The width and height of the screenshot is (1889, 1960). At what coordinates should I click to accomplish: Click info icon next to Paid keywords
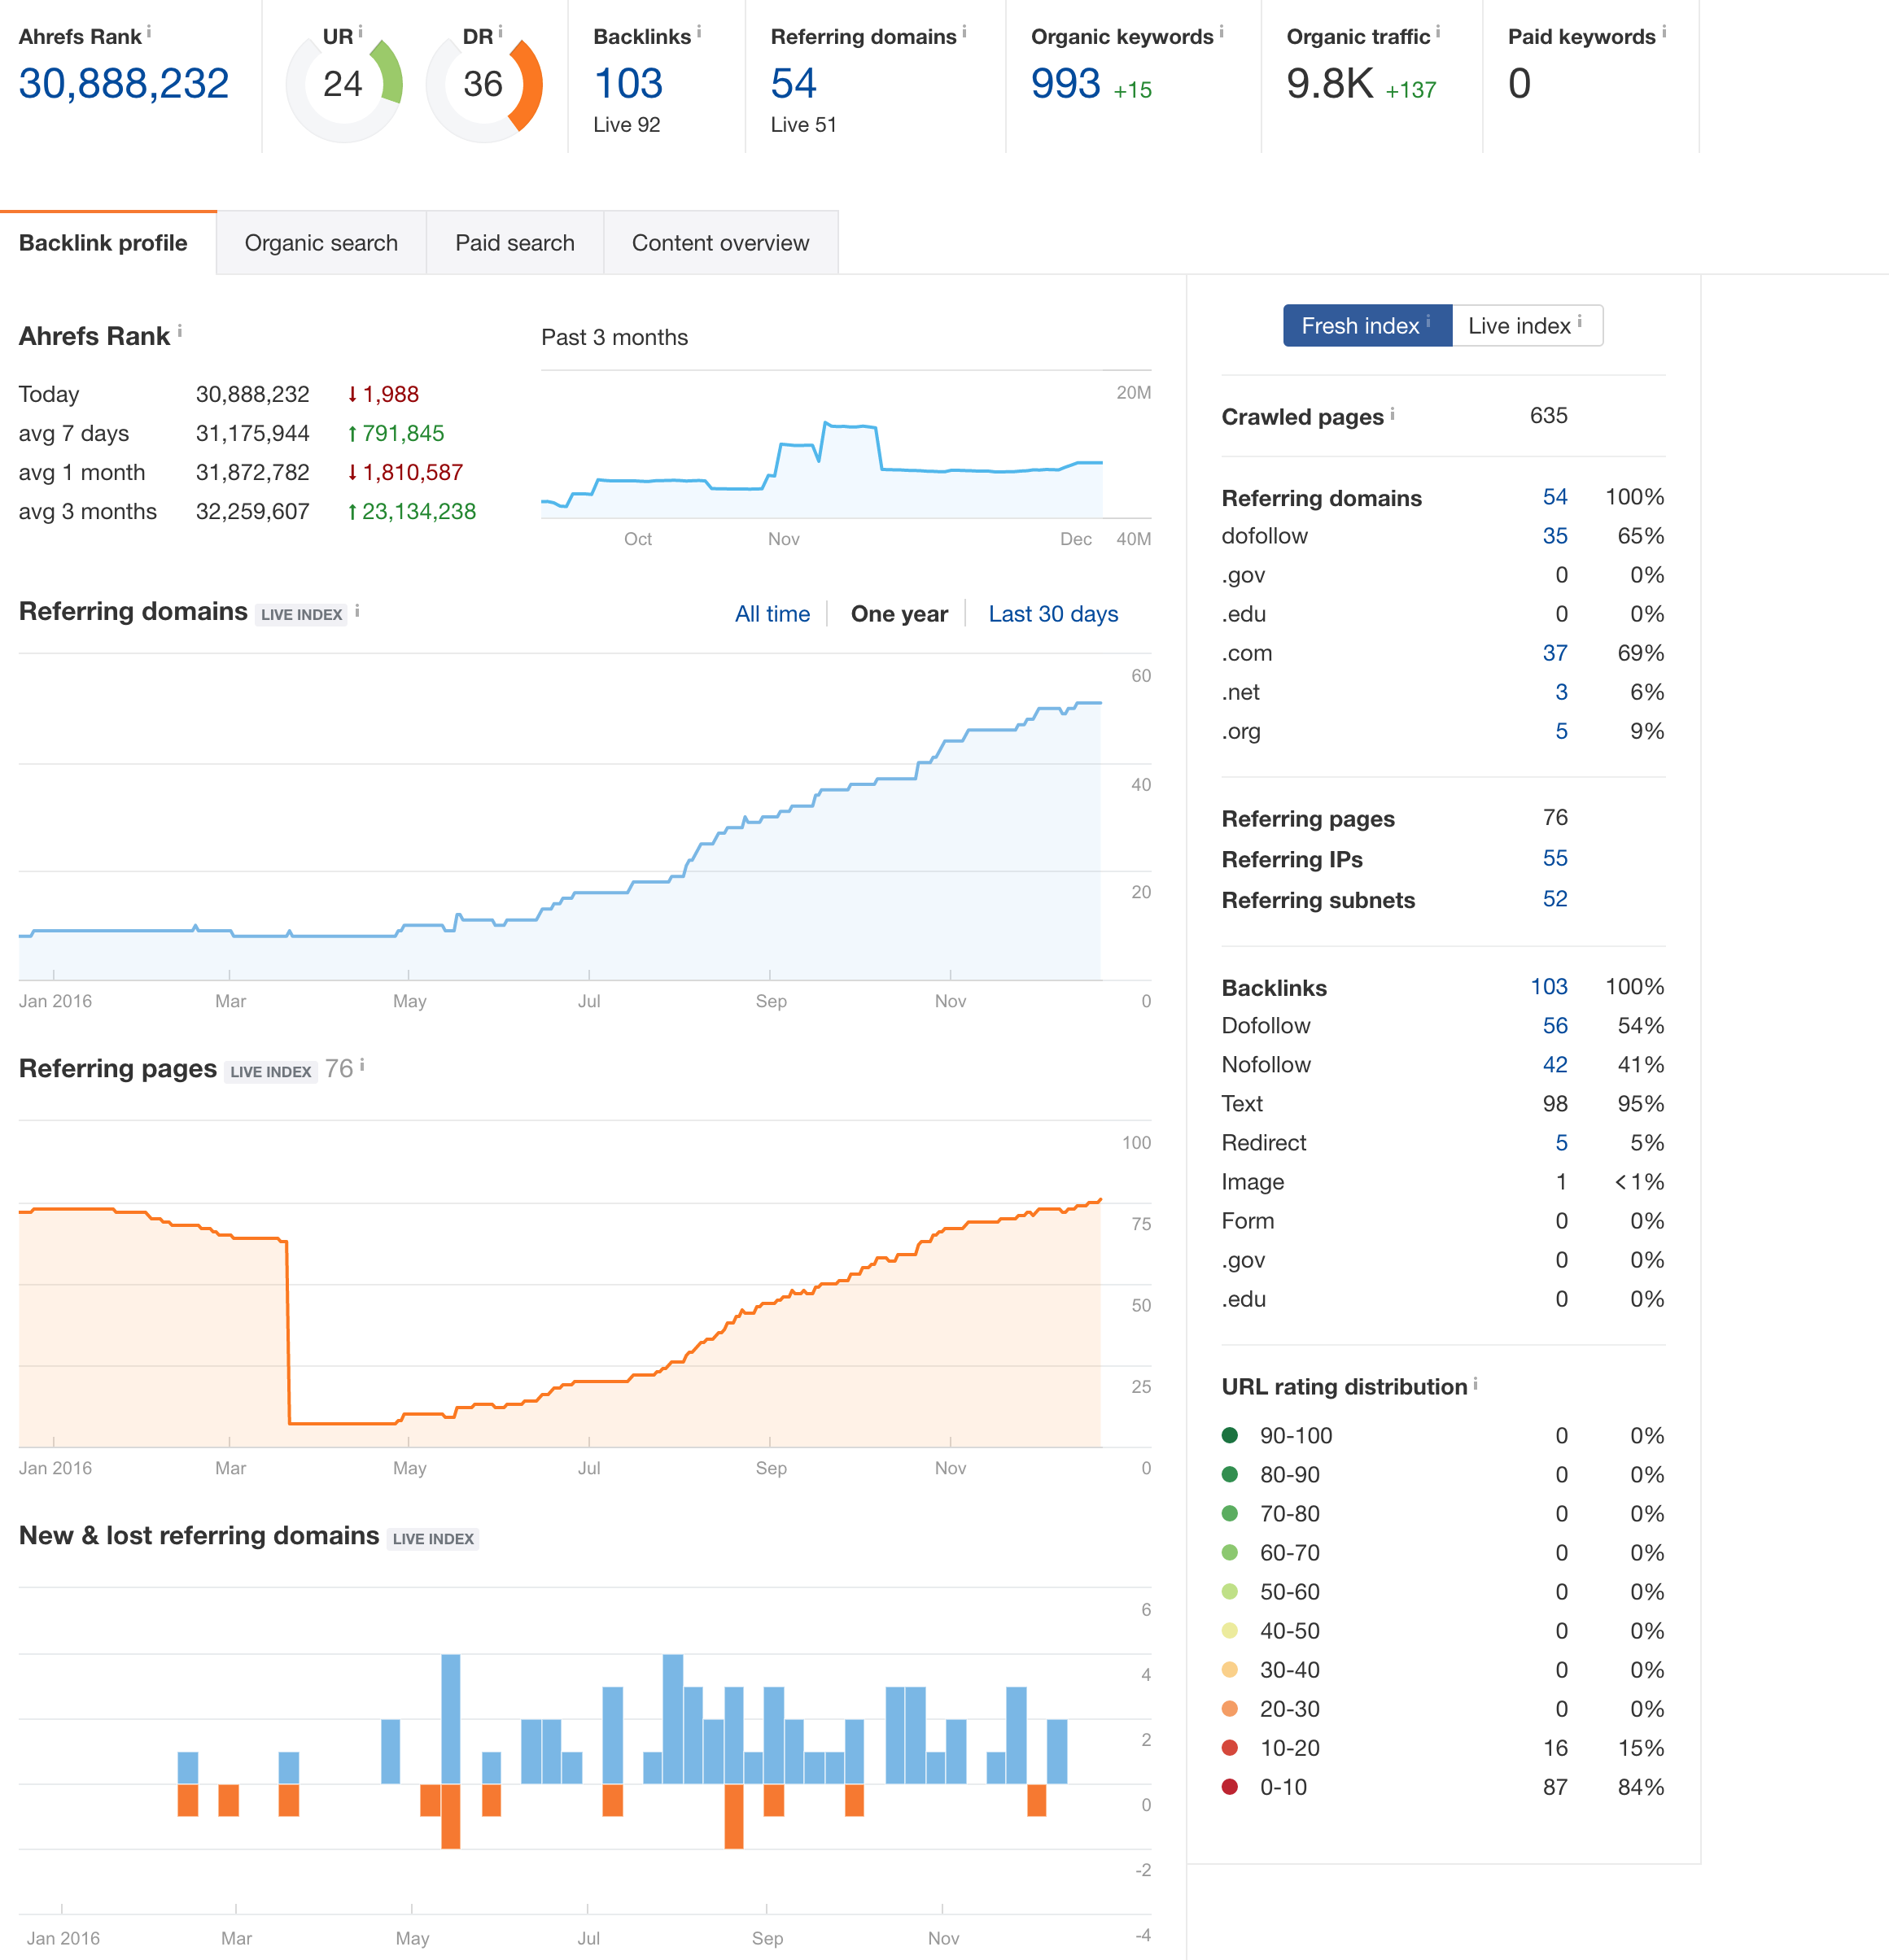(1664, 31)
